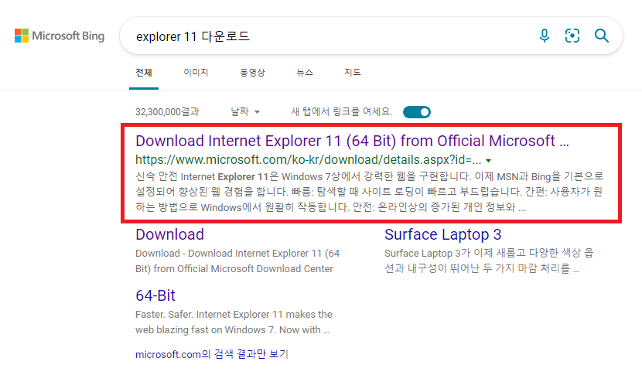Open the Download sublink
This screenshot has width=642, height=375.
pyautogui.click(x=169, y=234)
